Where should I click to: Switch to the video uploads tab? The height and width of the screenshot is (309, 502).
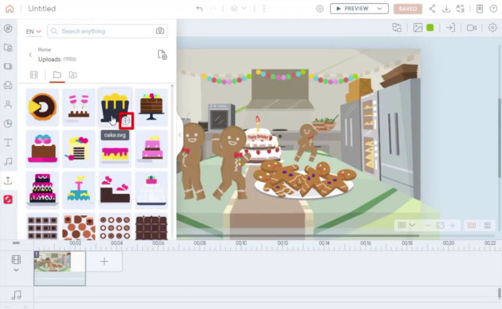point(34,75)
